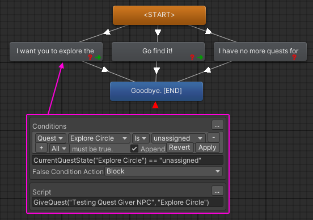Image resolution: width=313 pixels, height=220 pixels.
Task: Click the green arrow icon on 'Go find it!' node
Action: pyautogui.click(x=200, y=57)
